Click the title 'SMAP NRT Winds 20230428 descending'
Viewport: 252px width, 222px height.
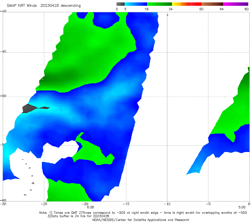tap(44, 6)
